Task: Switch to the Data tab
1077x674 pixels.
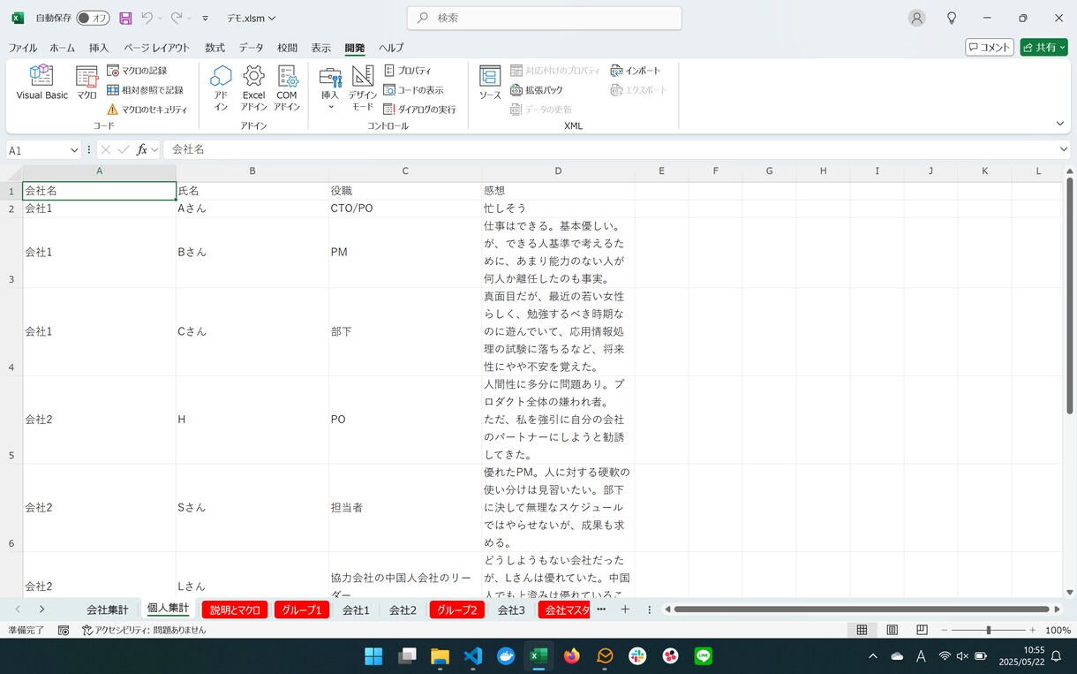Action: [251, 48]
